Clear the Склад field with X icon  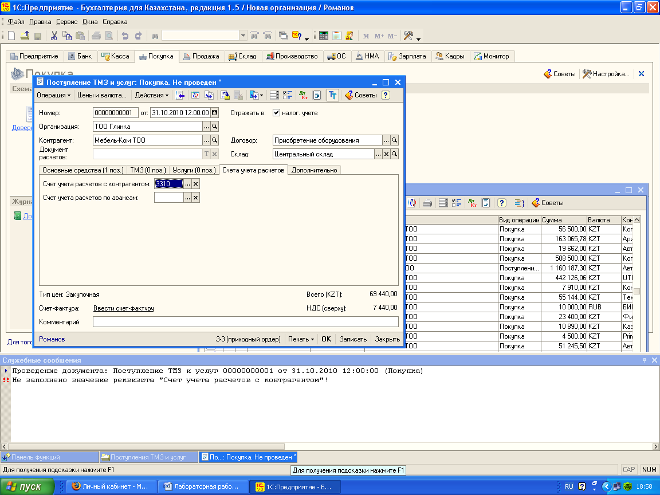point(386,155)
